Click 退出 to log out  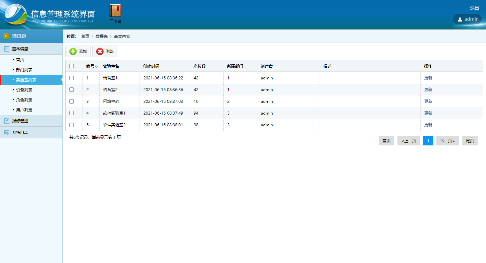pyautogui.click(x=474, y=8)
